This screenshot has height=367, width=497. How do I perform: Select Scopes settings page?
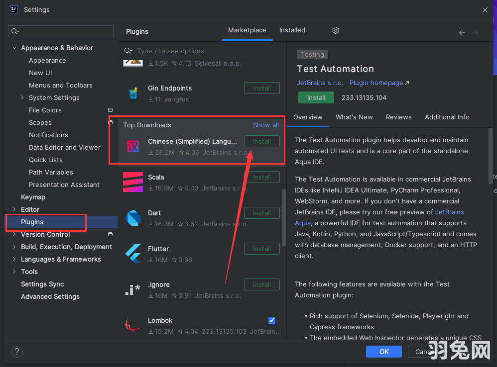tap(40, 123)
